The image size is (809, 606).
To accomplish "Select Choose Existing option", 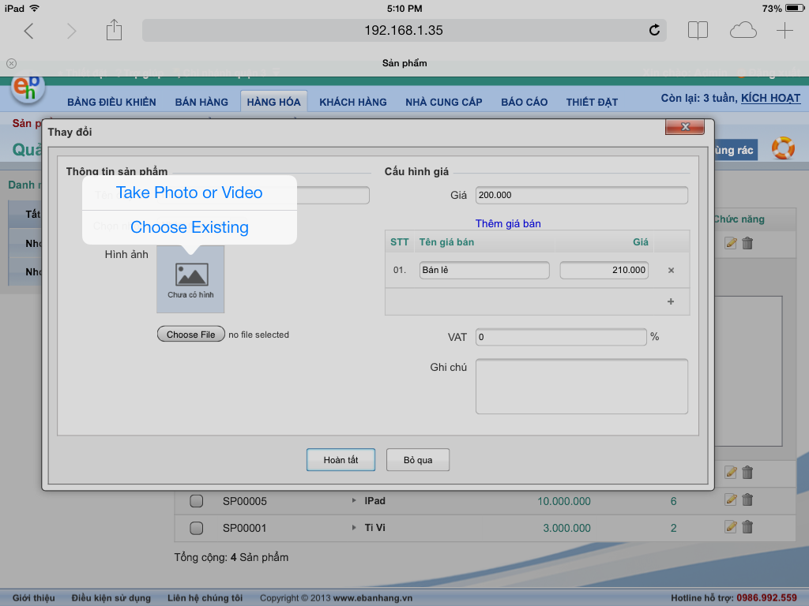I will (x=190, y=227).
